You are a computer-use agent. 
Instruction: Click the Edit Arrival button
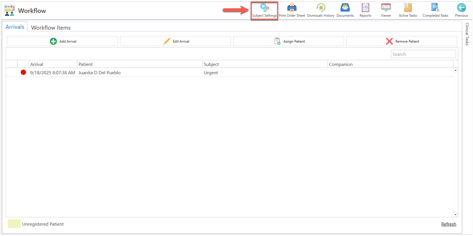click(x=175, y=41)
